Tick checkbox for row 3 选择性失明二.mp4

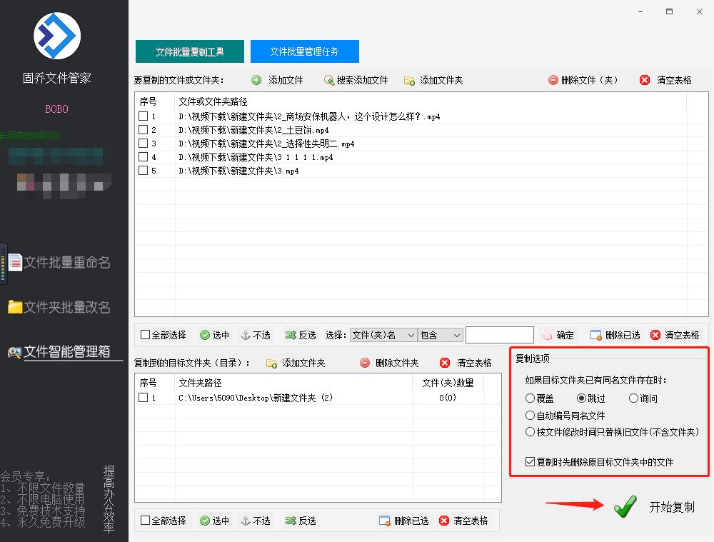pyautogui.click(x=144, y=144)
